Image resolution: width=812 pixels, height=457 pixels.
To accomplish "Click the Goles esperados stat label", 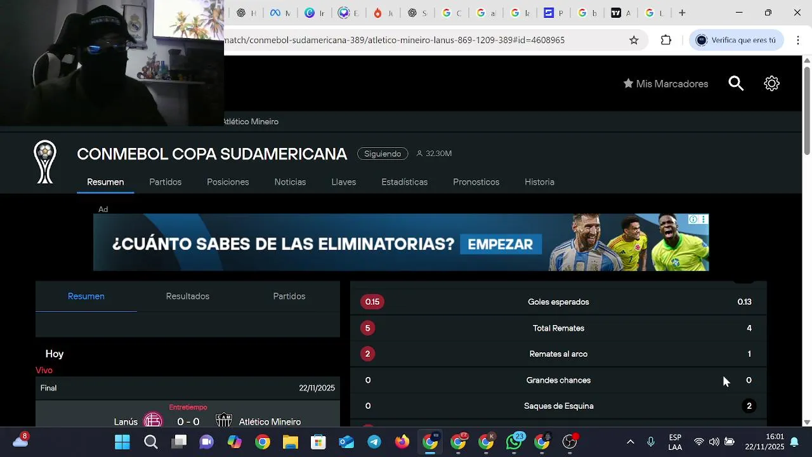I will (x=558, y=302).
